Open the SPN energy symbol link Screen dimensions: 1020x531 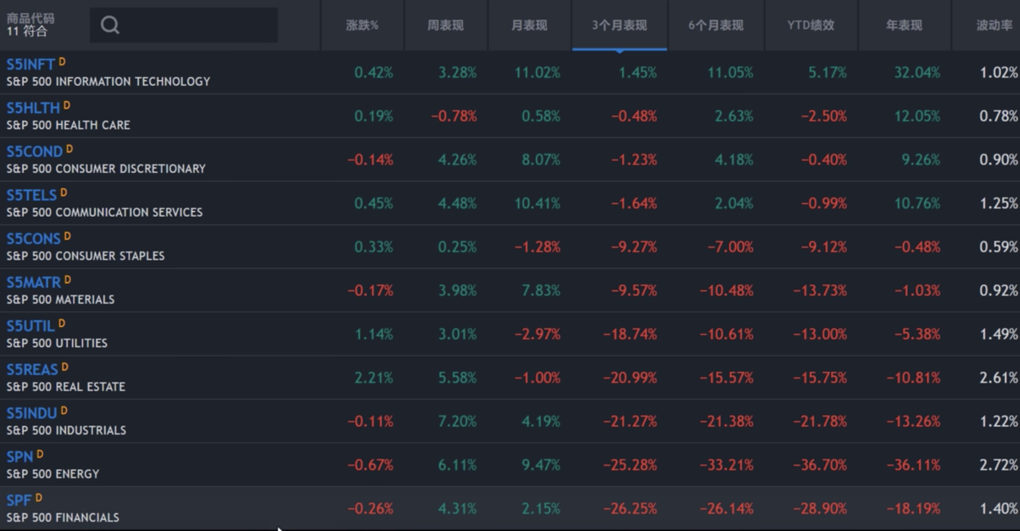pos(20,457)
